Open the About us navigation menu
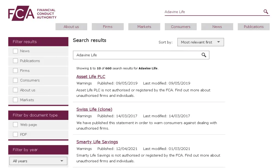 click(71, 27)
